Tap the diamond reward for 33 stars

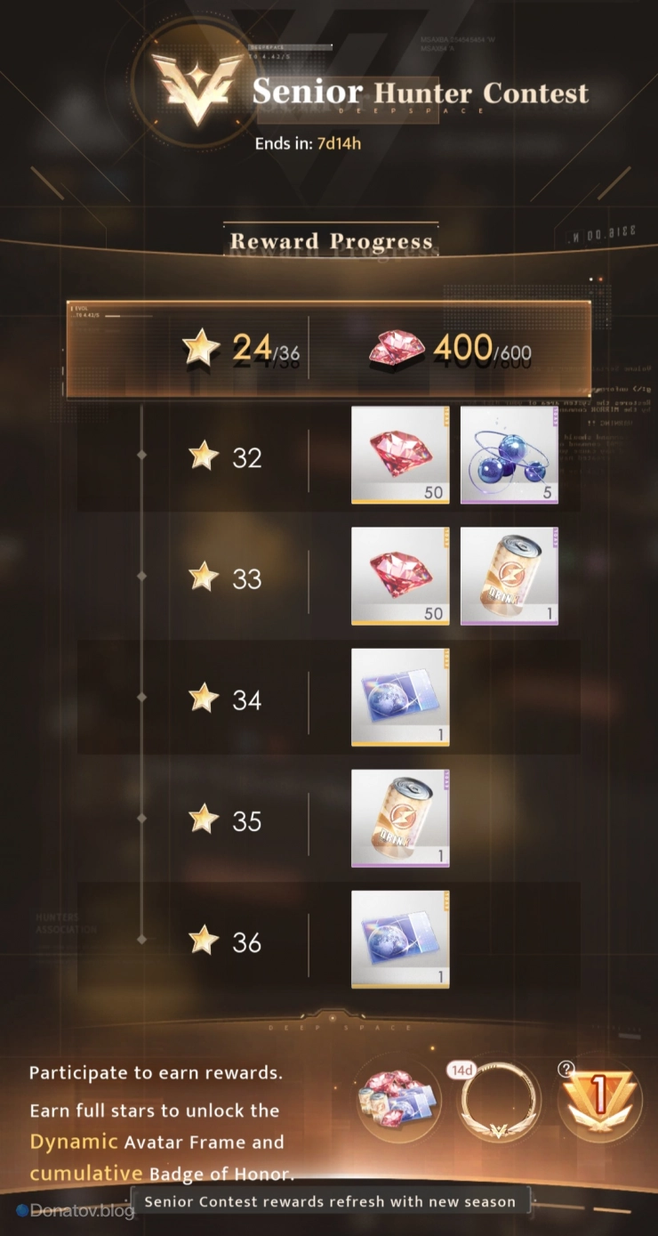tap(400, 577)
